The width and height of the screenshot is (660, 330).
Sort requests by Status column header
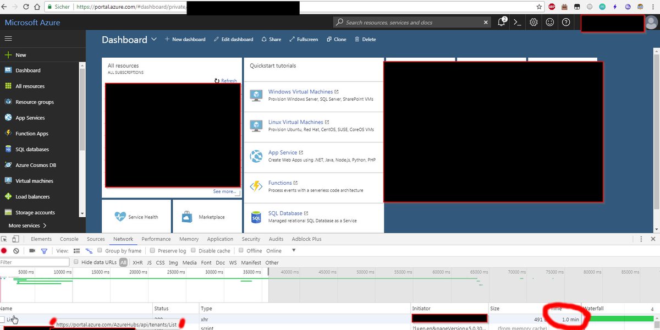[175, 309]
